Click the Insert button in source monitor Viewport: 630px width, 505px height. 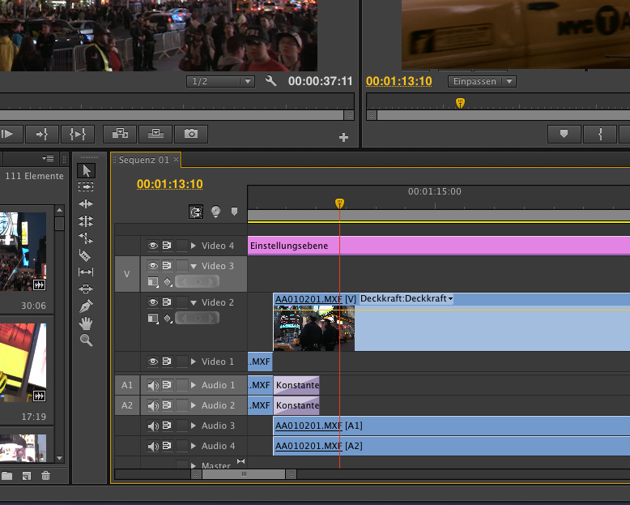(x=120, y=134)
